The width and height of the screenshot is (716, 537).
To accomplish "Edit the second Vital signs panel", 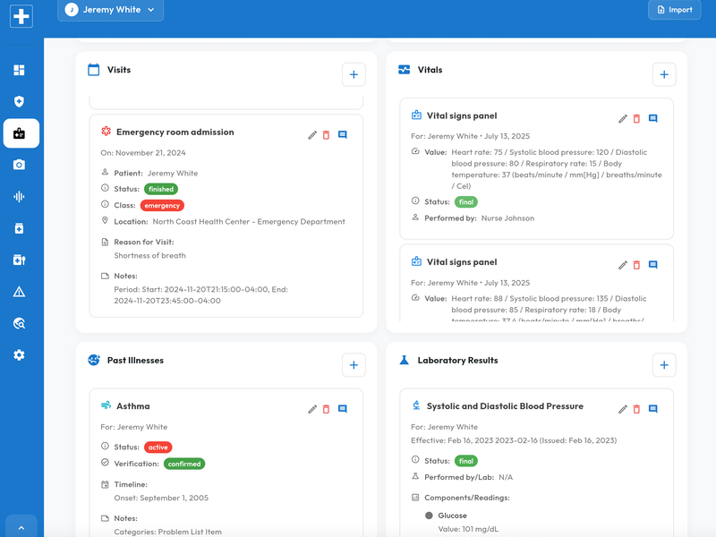I will (x=623, y=266).
